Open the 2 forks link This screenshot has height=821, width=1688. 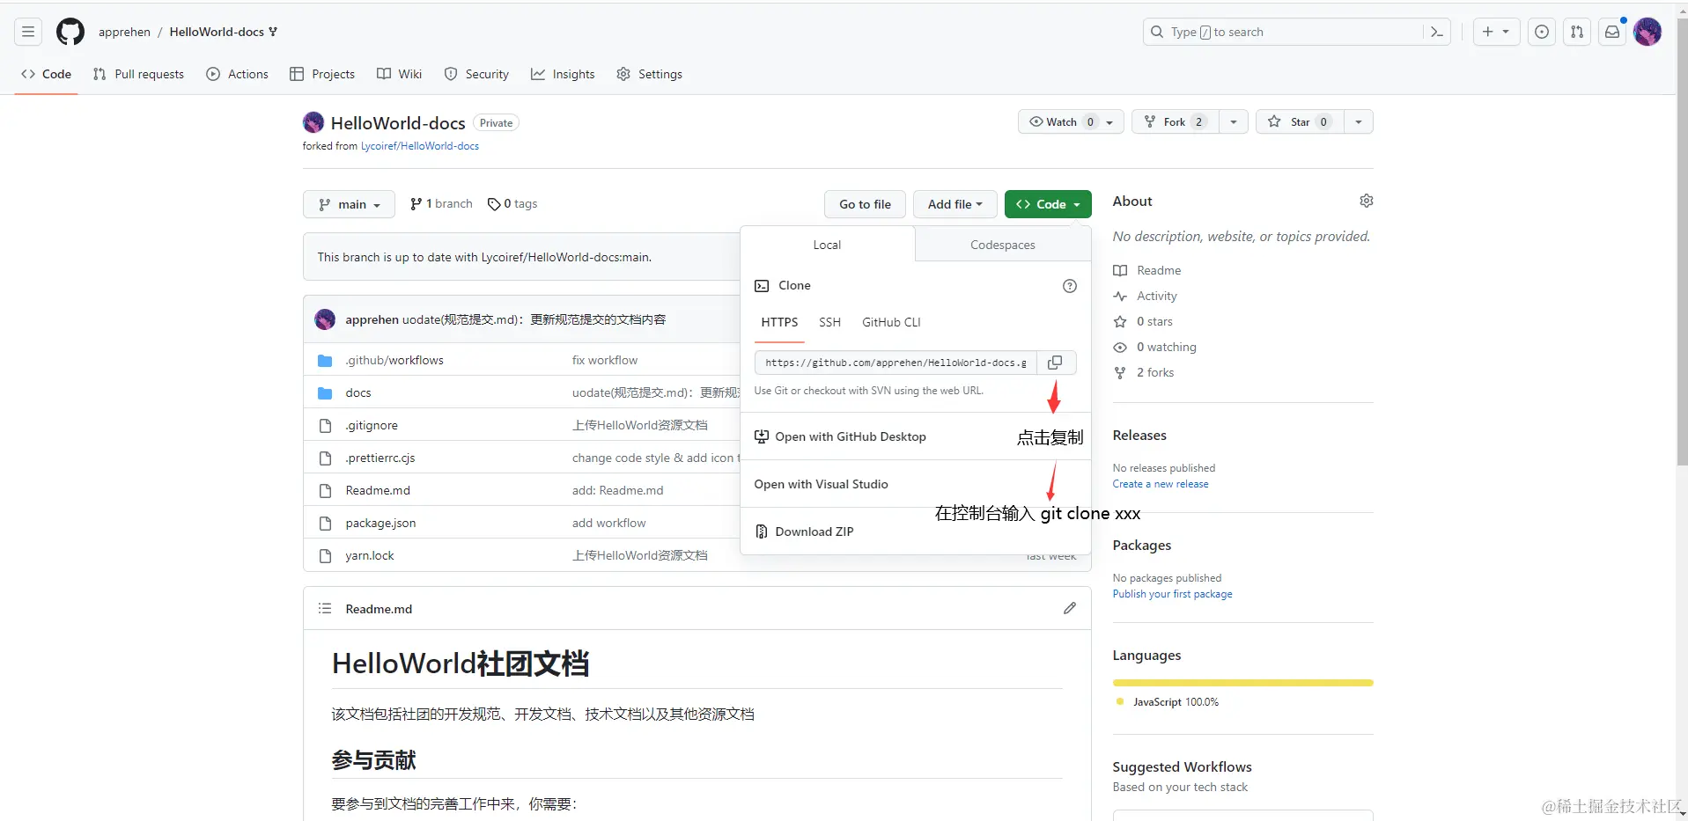1143,372
